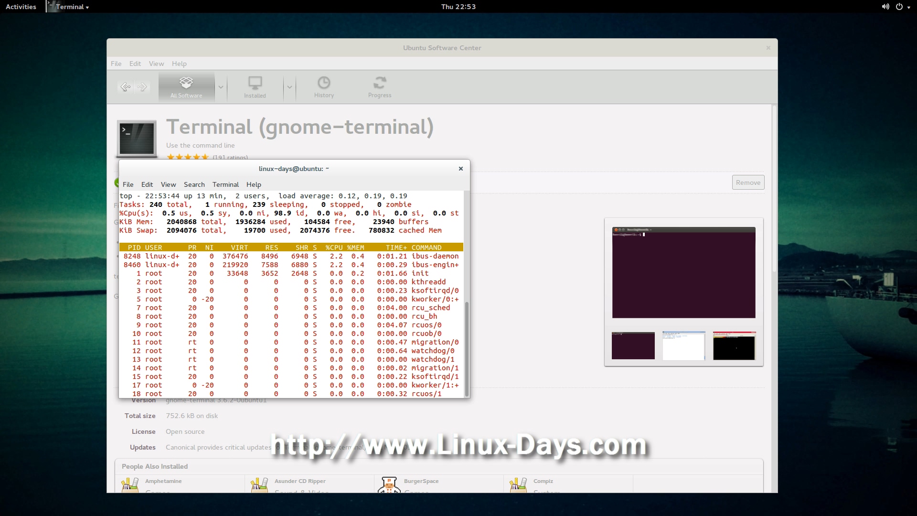
Task: Click the gnome-terminal application icon
Action: click(137, 139)
